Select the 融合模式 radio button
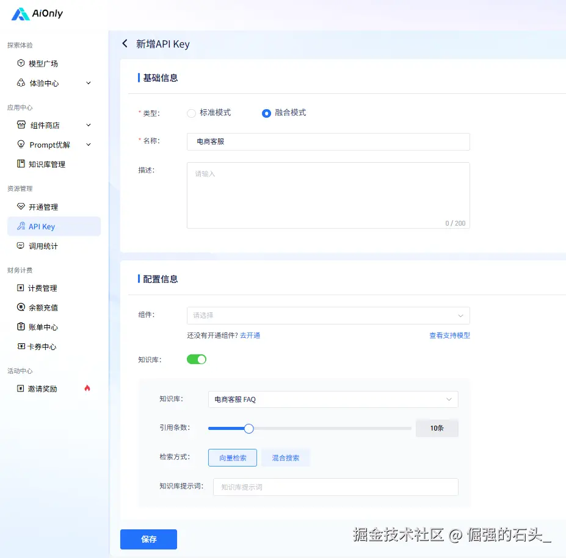Screen dimensions: 566x558 tap(266, 113)
